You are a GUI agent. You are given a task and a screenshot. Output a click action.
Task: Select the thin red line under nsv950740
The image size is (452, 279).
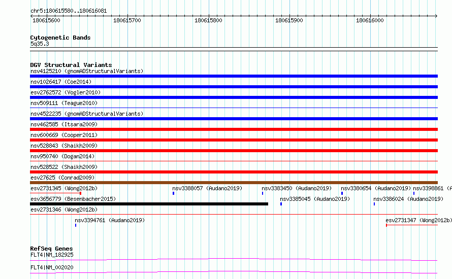234,161
